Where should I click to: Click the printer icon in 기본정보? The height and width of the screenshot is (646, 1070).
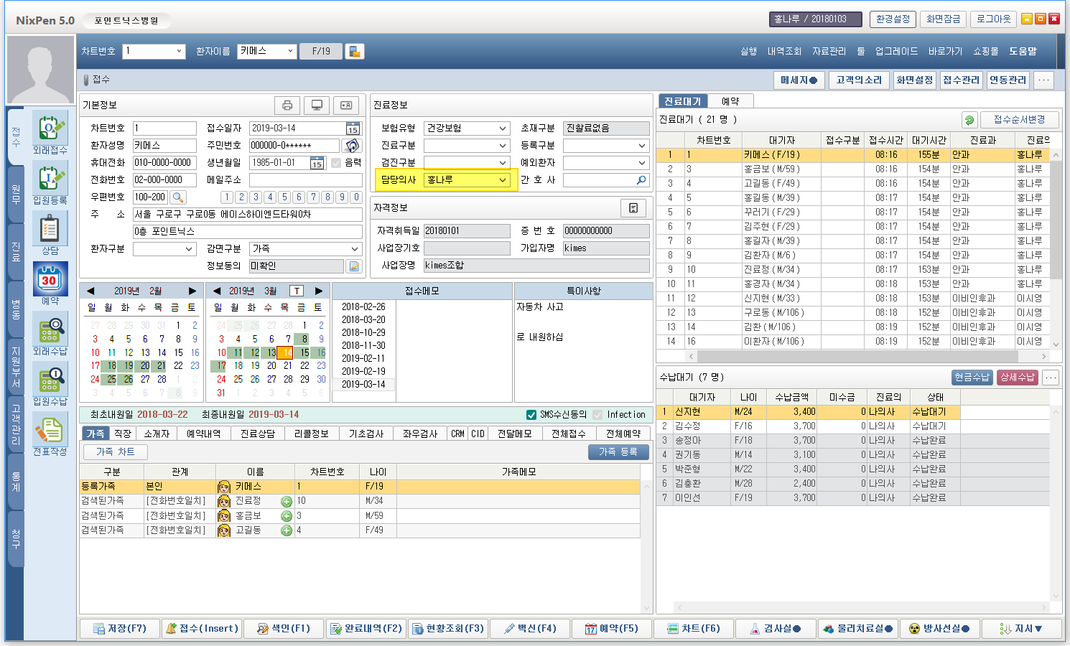click(x=287, y=106)
